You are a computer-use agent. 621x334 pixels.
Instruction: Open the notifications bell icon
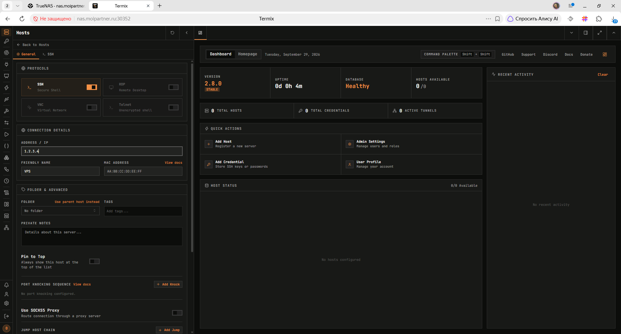6,285
